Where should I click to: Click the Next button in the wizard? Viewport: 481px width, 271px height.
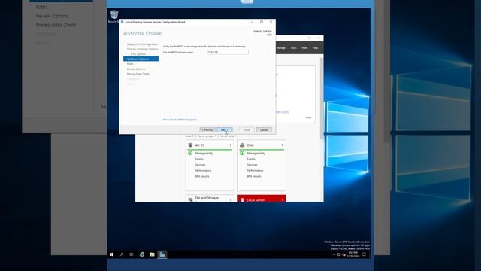(225, 130)
